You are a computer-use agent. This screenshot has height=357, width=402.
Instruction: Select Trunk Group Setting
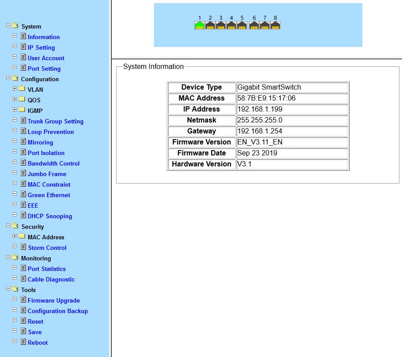pyautogui.click(x=55, y=121)
